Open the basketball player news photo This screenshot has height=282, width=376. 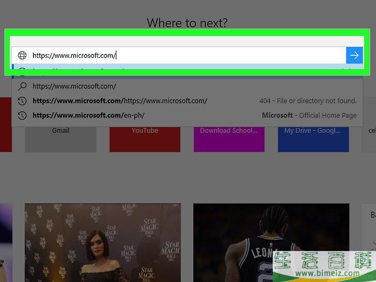pyautogui.click(x=271, y=243)
